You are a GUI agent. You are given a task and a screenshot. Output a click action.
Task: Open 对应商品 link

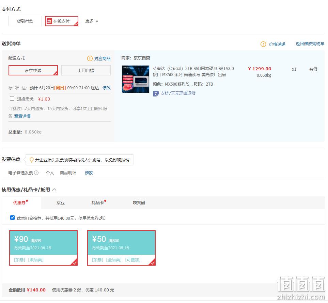(x=102, y=59)
